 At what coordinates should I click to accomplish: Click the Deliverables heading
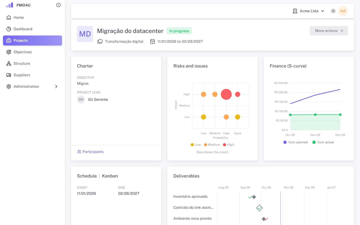[x=186, y=176]
